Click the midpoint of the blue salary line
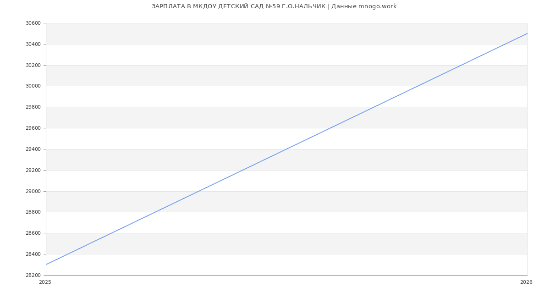The width and height of the screenshot is (550, 298). (x=286, y=149)
